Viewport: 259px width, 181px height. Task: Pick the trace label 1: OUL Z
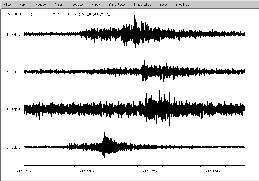(13, 147)
